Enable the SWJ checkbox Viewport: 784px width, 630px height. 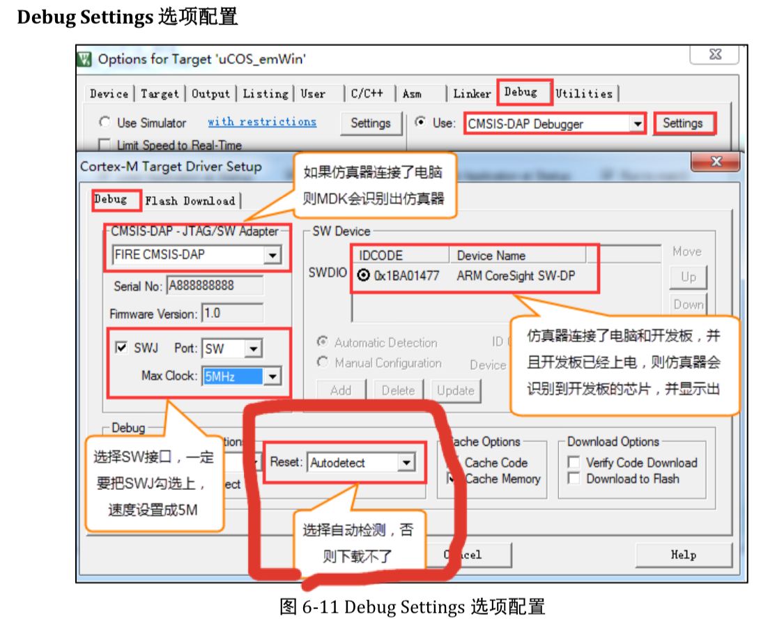click(x=121, y=347)
